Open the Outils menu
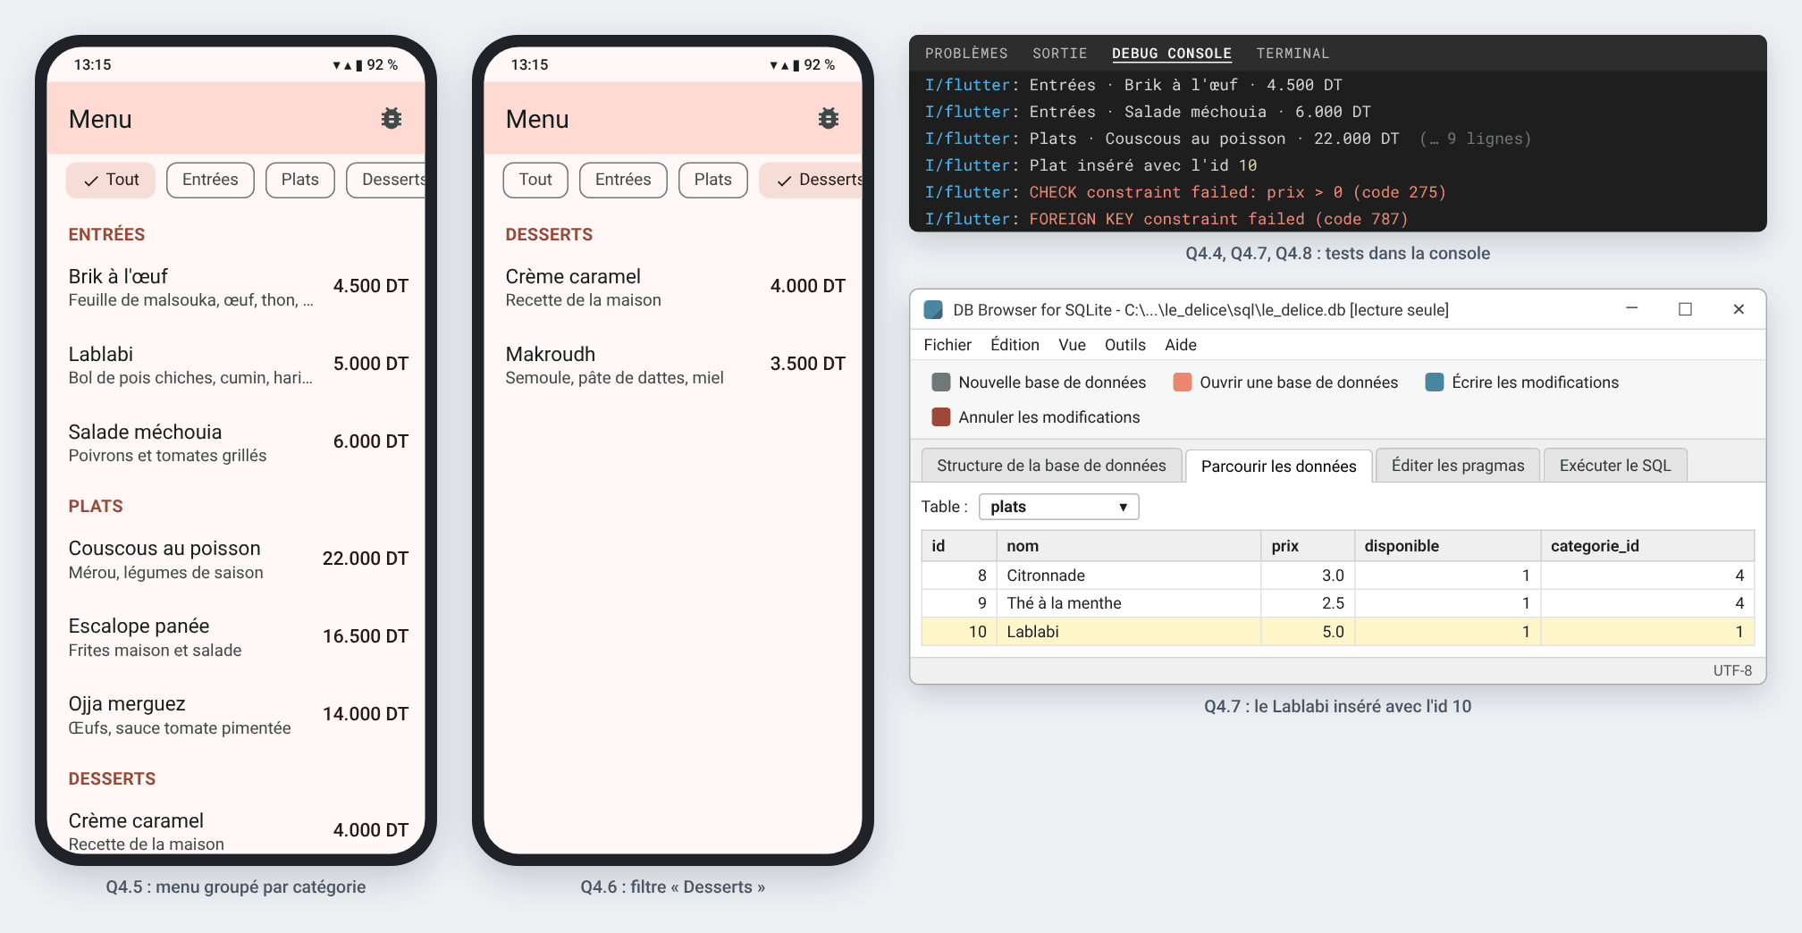 point(1125,345)
